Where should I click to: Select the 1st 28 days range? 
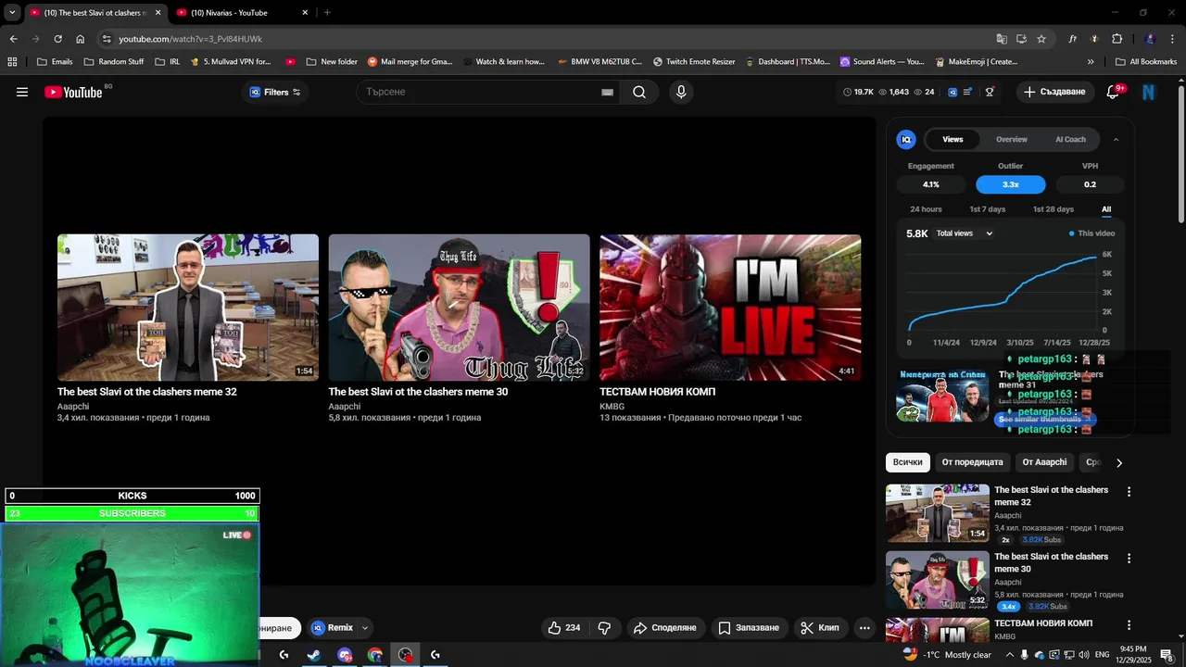[1054, 209]
